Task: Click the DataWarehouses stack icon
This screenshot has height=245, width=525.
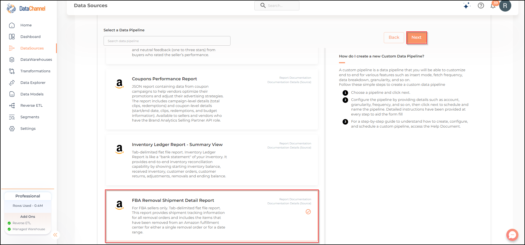Action: [x=12, y=59]
